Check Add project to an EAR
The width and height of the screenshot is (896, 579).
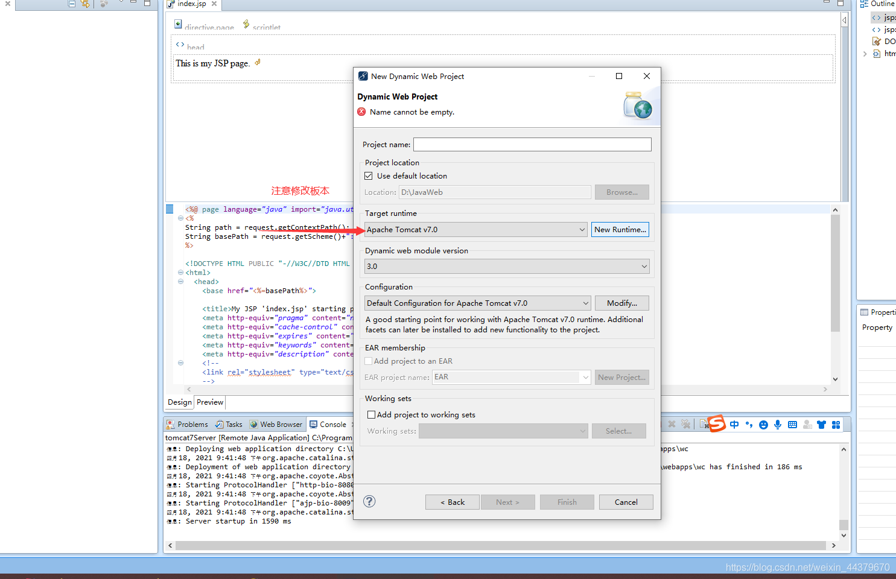coord(369,361)
